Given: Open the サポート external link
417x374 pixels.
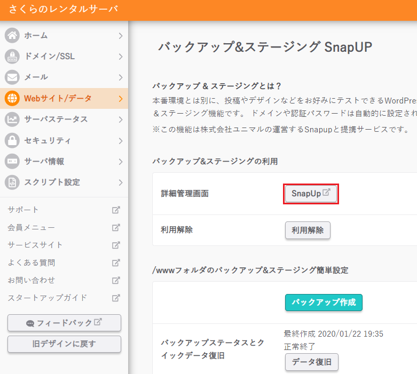Looking at the screenshot, I should pos(23,210).
